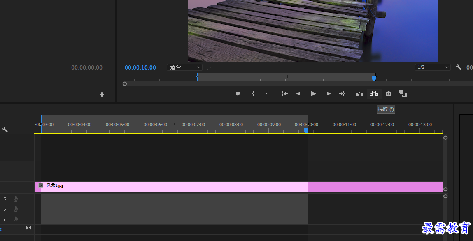The height and width of the screenshot is (241, 473).
Task: Jump to the Out point
Action: [x=342, y=94]
